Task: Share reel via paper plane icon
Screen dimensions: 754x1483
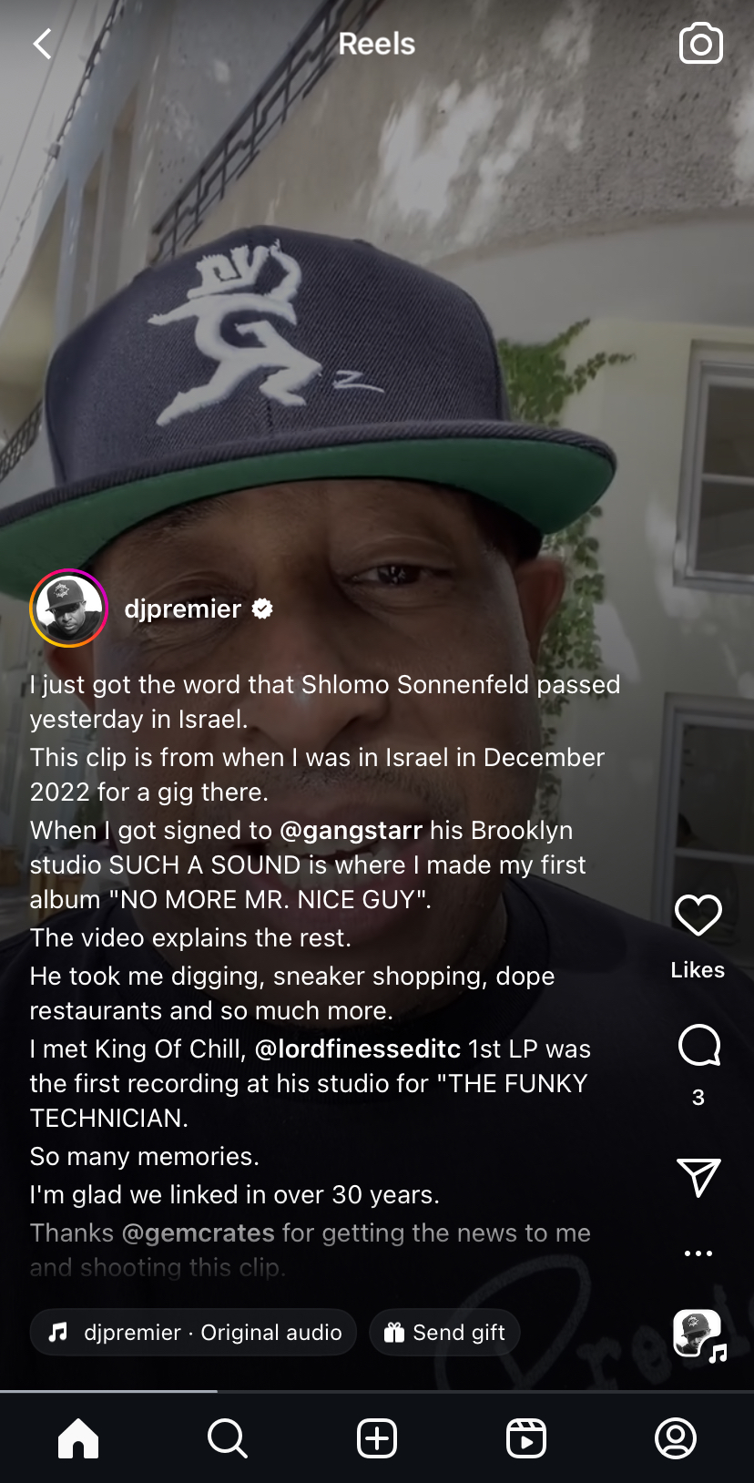Action: [698, 1177]
